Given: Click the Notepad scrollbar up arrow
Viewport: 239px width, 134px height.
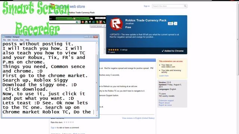Looking at the screenshot, I should pyautogui.click(x=97, y=43).
